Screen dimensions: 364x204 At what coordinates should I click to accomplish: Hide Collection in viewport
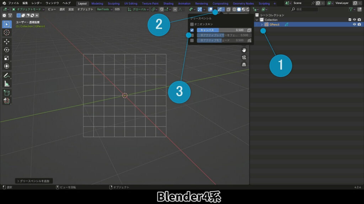354,20
